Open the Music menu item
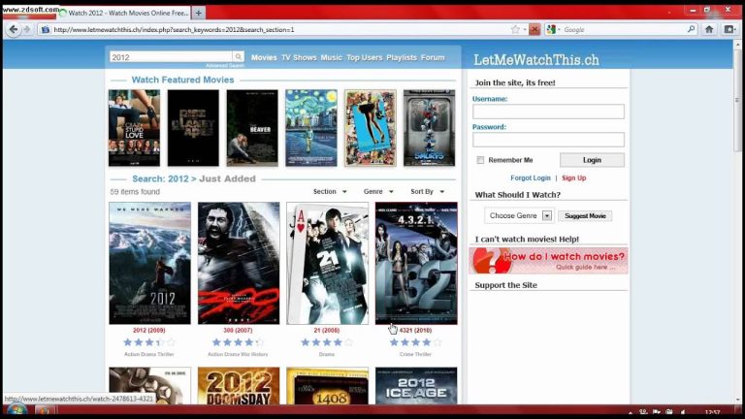This screenshot has width=745, height=419. tap(331, 57)
